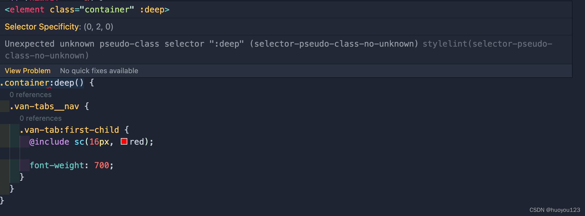Click the 700 font-weight value
The width and height of the screenshot is (585, 216).
coord(102,165)
